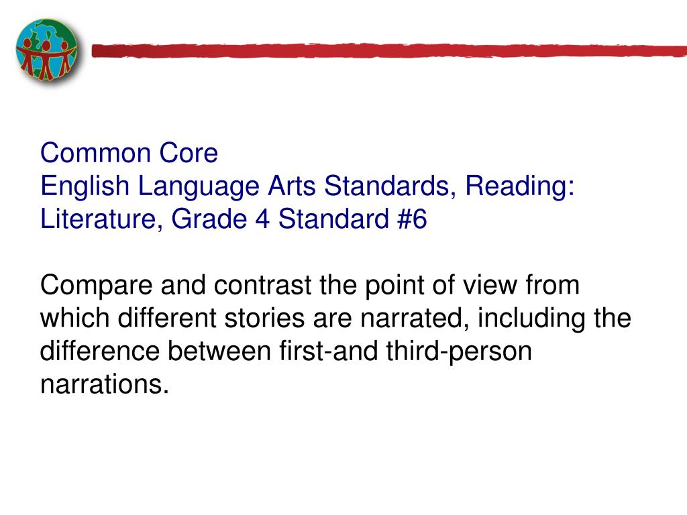The height and width of the screenshot is (515, 687).
Task: Select the word "first-and" in the paragraph
Action: pyautogui.click(x=329, y=351)
